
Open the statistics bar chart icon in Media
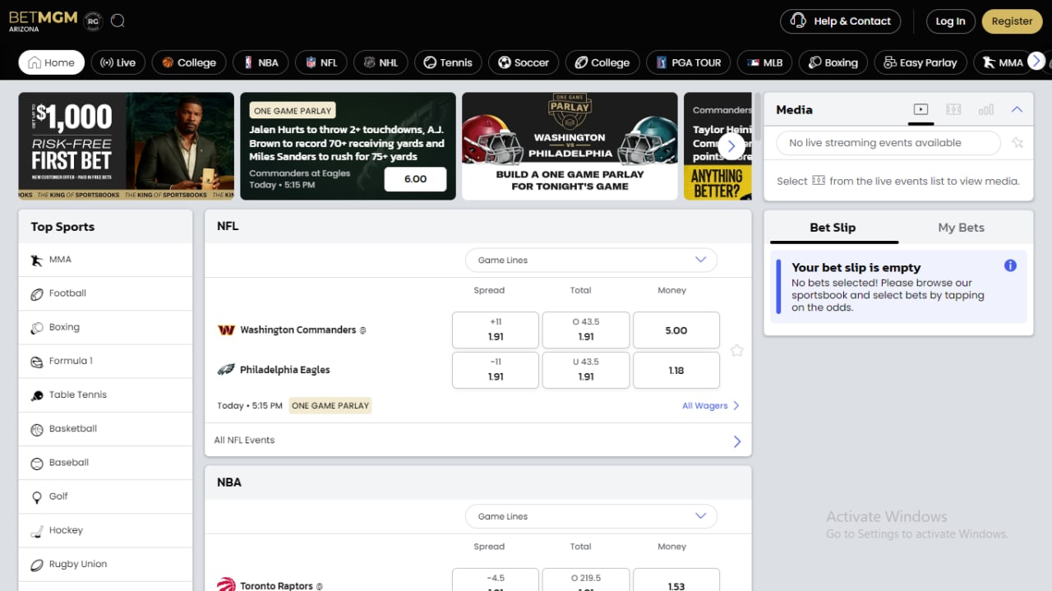(986, 109)
